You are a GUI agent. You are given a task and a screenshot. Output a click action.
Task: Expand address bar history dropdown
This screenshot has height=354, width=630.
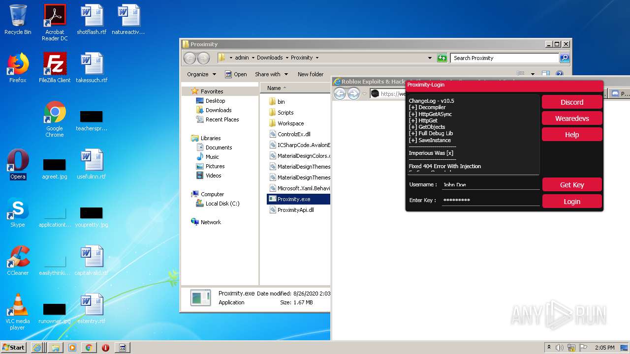coord(430,58)
